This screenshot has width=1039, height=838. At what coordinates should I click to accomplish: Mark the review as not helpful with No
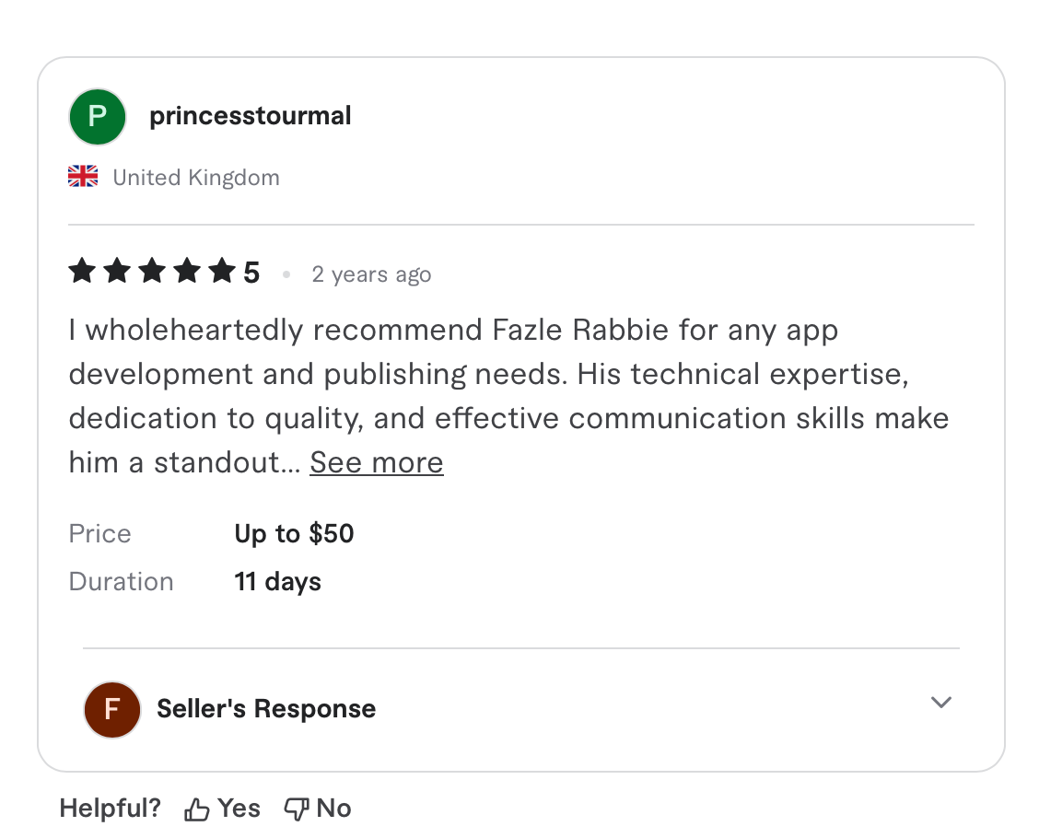click(335, 808)
